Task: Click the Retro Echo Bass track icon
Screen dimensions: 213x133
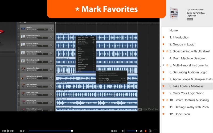Action: (x=23, y=94)
